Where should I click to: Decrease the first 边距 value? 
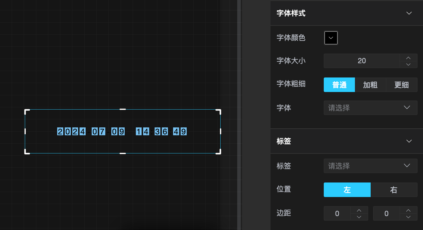coord(359,217)
